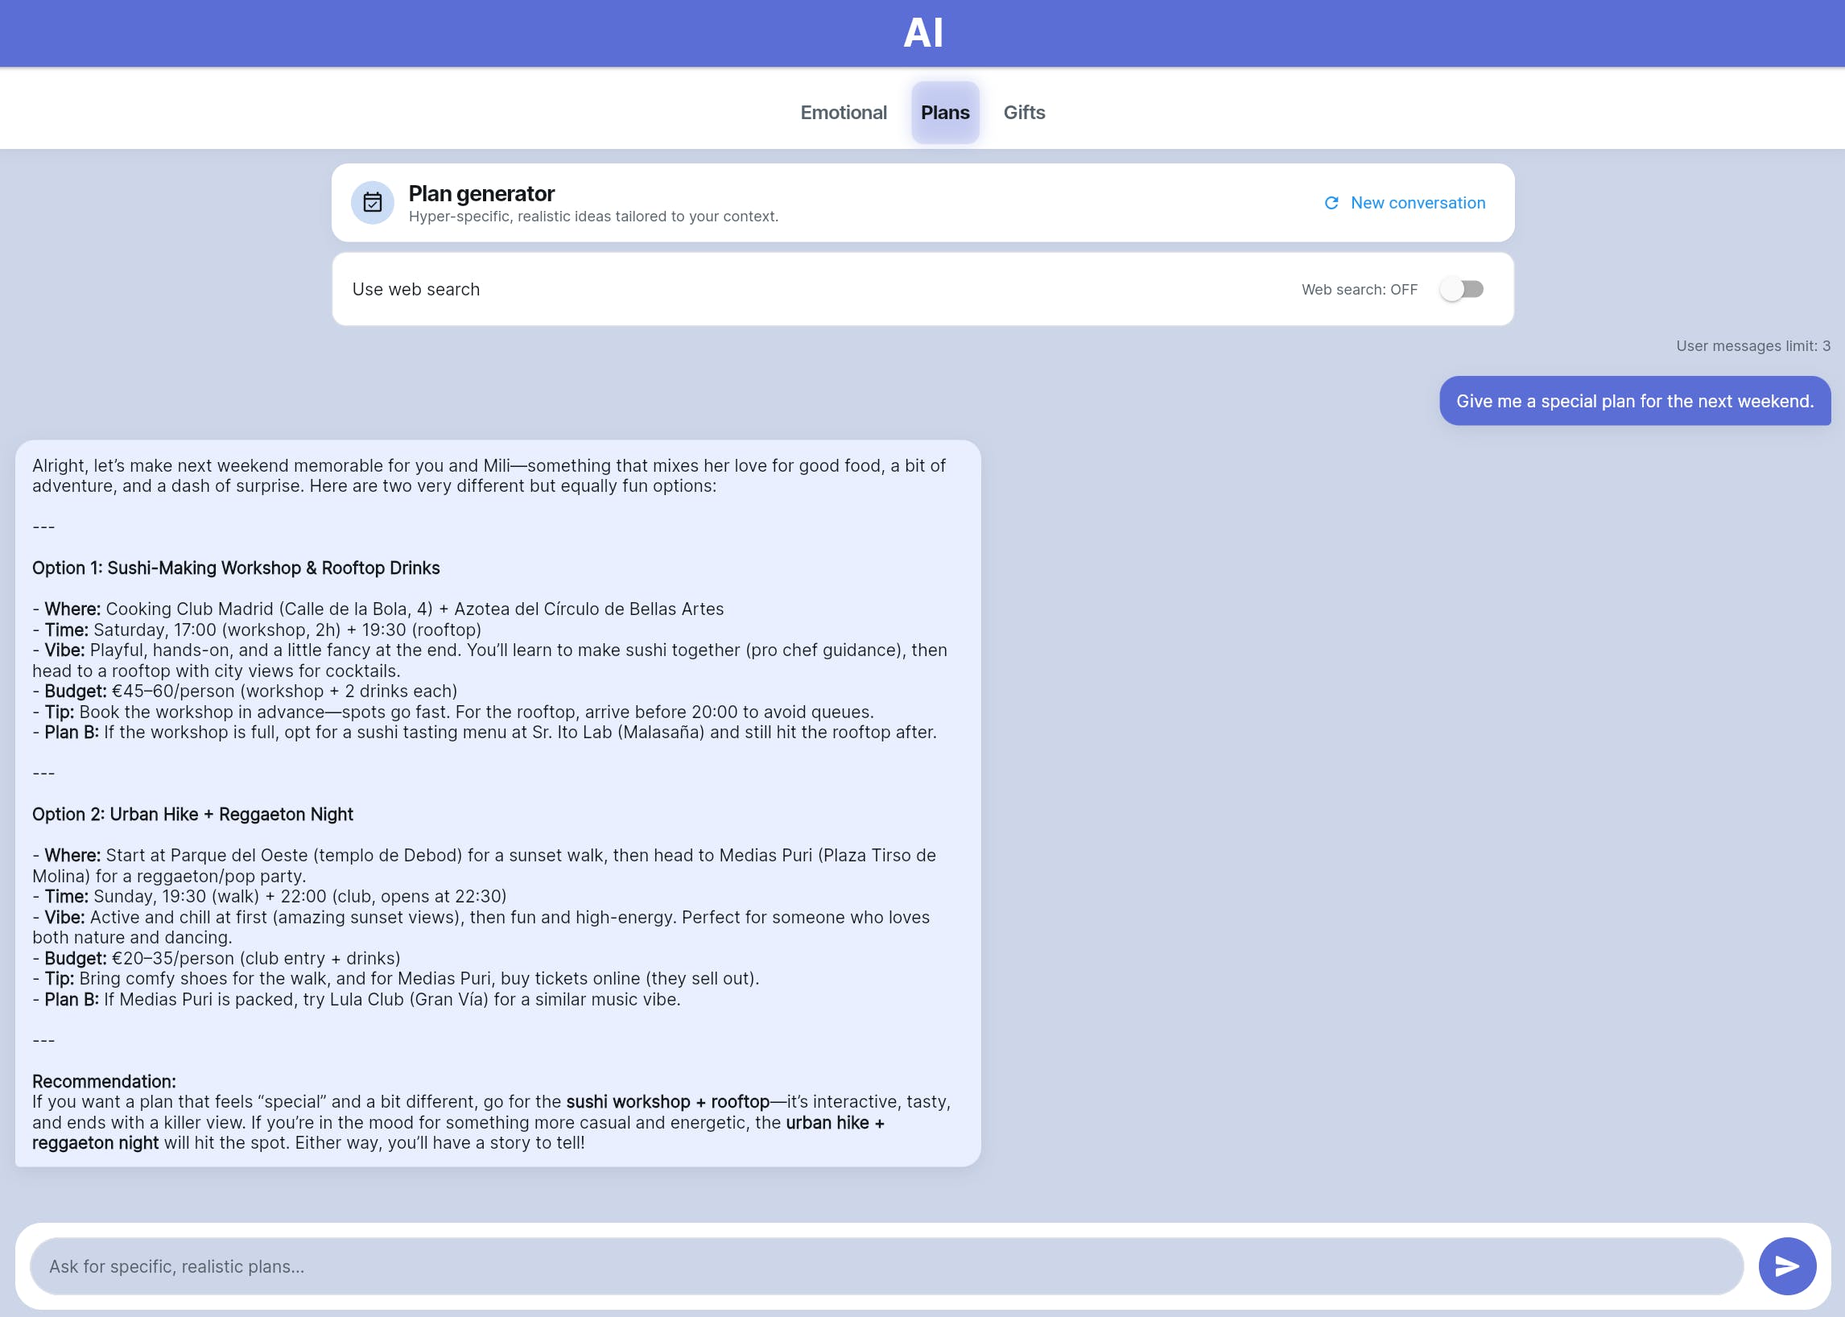This screenshot has height=1317, width=1845.
Task: Click 'User messages limit: 3' text
Action: (x=1752, y=346)
